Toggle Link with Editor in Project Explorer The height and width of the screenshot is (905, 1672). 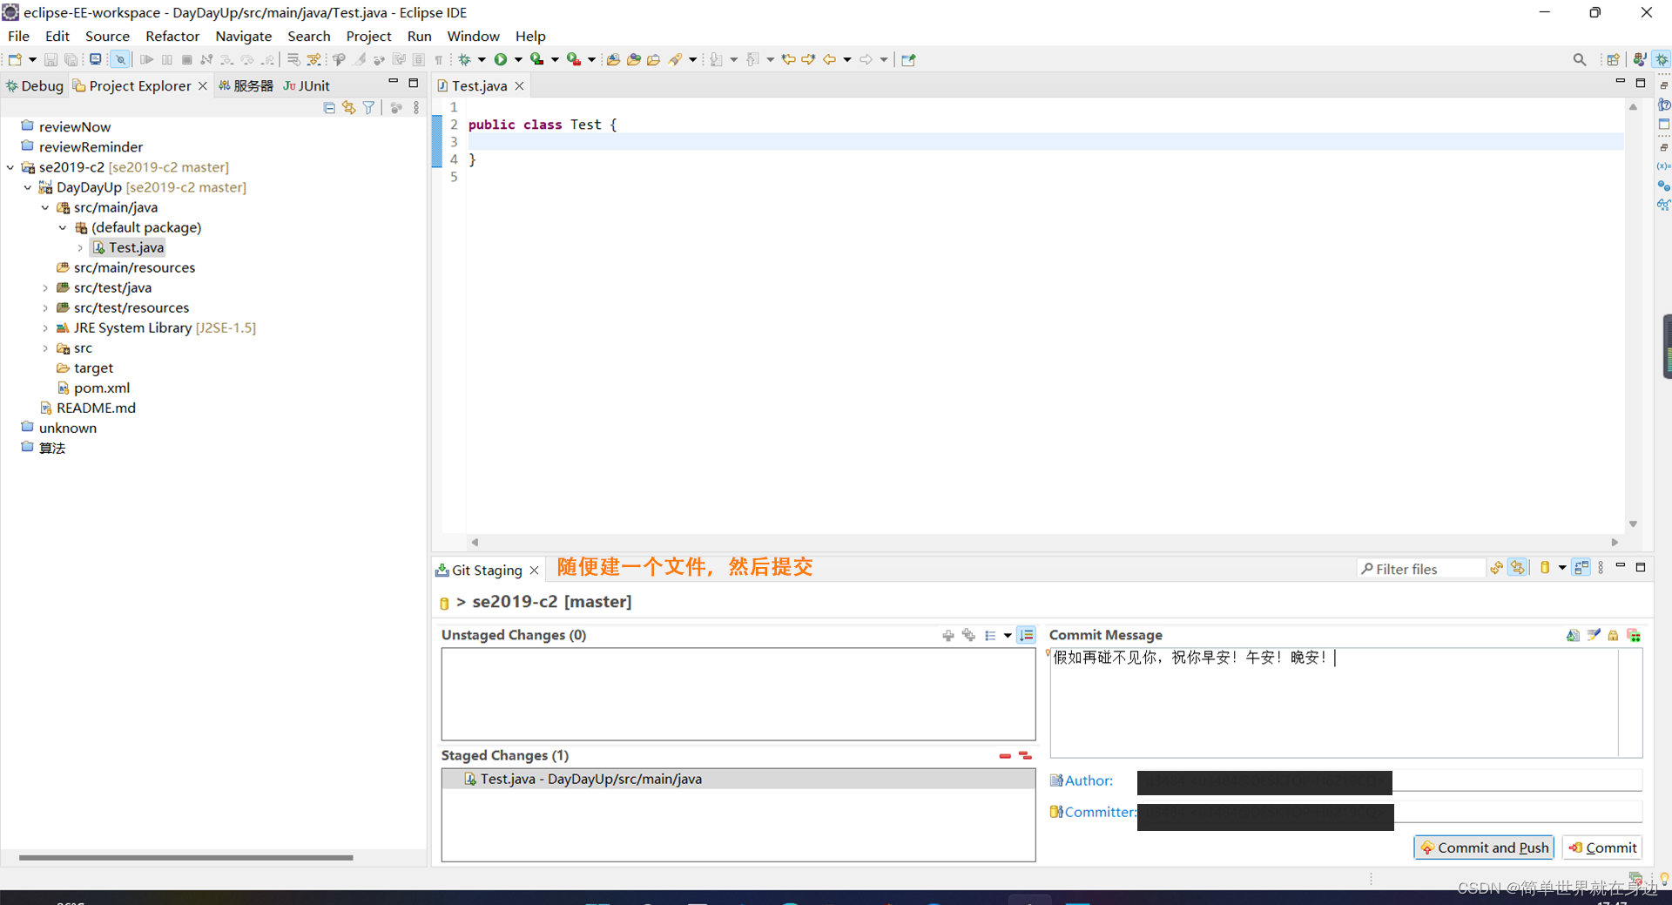[x=348, y=107]
